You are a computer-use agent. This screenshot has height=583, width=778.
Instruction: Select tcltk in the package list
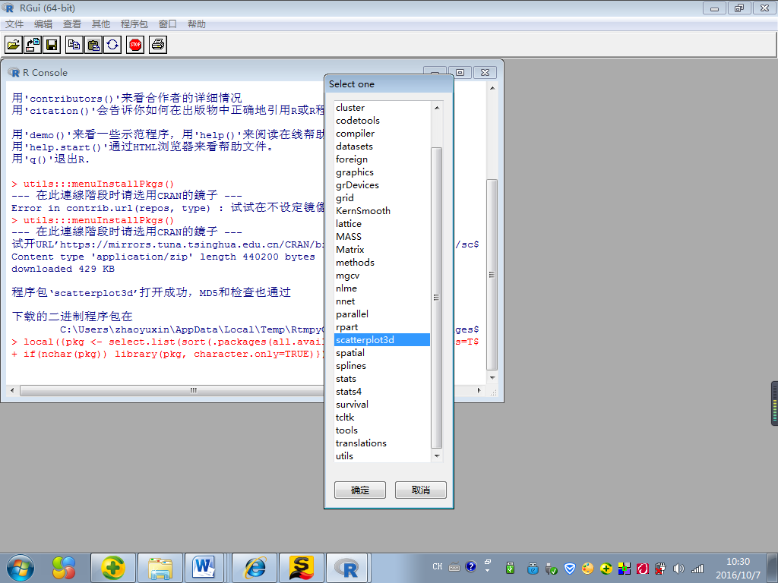[382, 417]
